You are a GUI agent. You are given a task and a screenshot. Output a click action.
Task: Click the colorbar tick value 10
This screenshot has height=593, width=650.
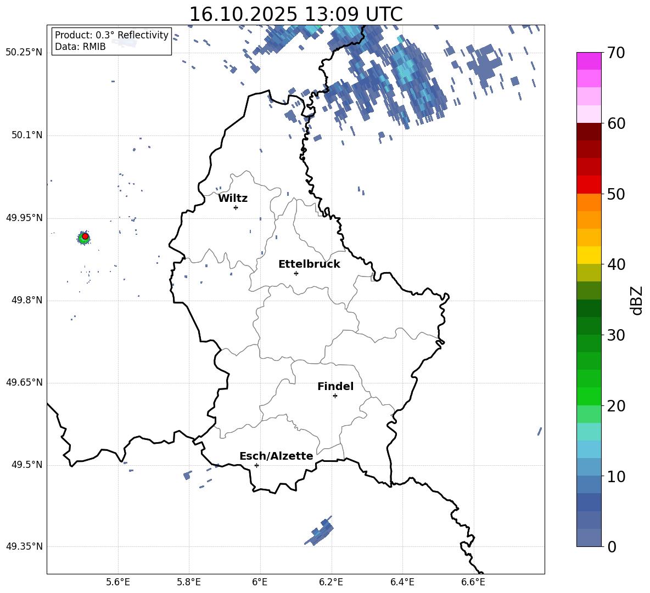[616, 476]
